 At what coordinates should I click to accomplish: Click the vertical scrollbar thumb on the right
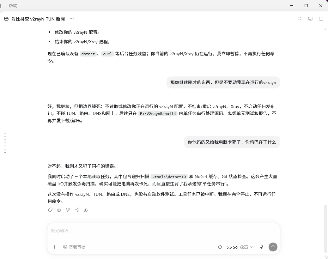tap(325, 229)
